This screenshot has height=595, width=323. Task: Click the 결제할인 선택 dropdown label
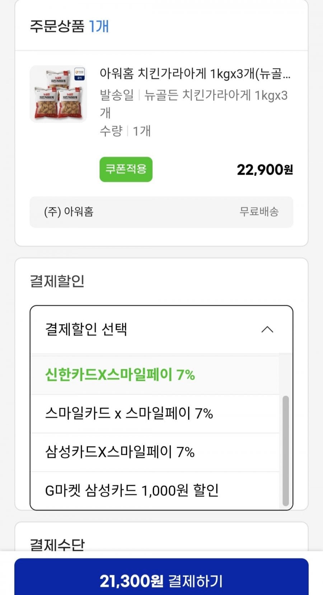[x=86, y=329]
